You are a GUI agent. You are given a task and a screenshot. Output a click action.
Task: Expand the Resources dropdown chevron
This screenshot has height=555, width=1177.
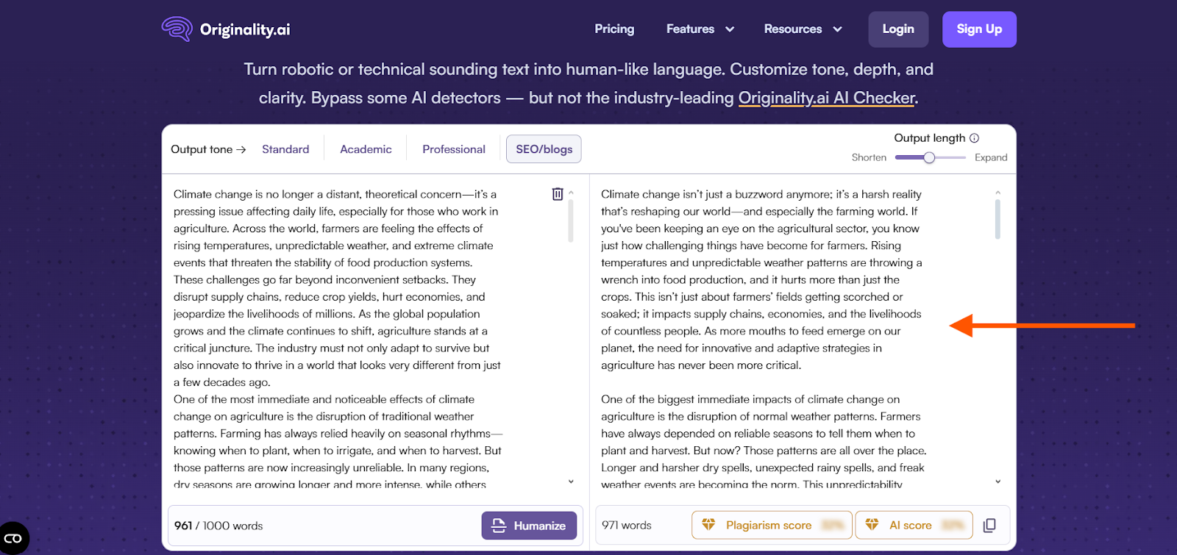(837, 29)
